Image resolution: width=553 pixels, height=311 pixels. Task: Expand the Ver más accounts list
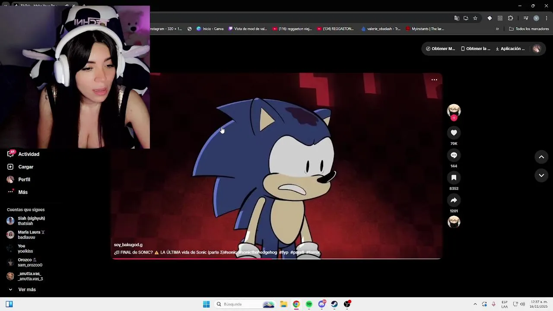pos(22,289)
